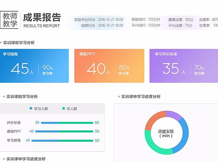Toggle 学习人数 blue legend item
Viewport: 218px width, 163px height.
[39, 109]
